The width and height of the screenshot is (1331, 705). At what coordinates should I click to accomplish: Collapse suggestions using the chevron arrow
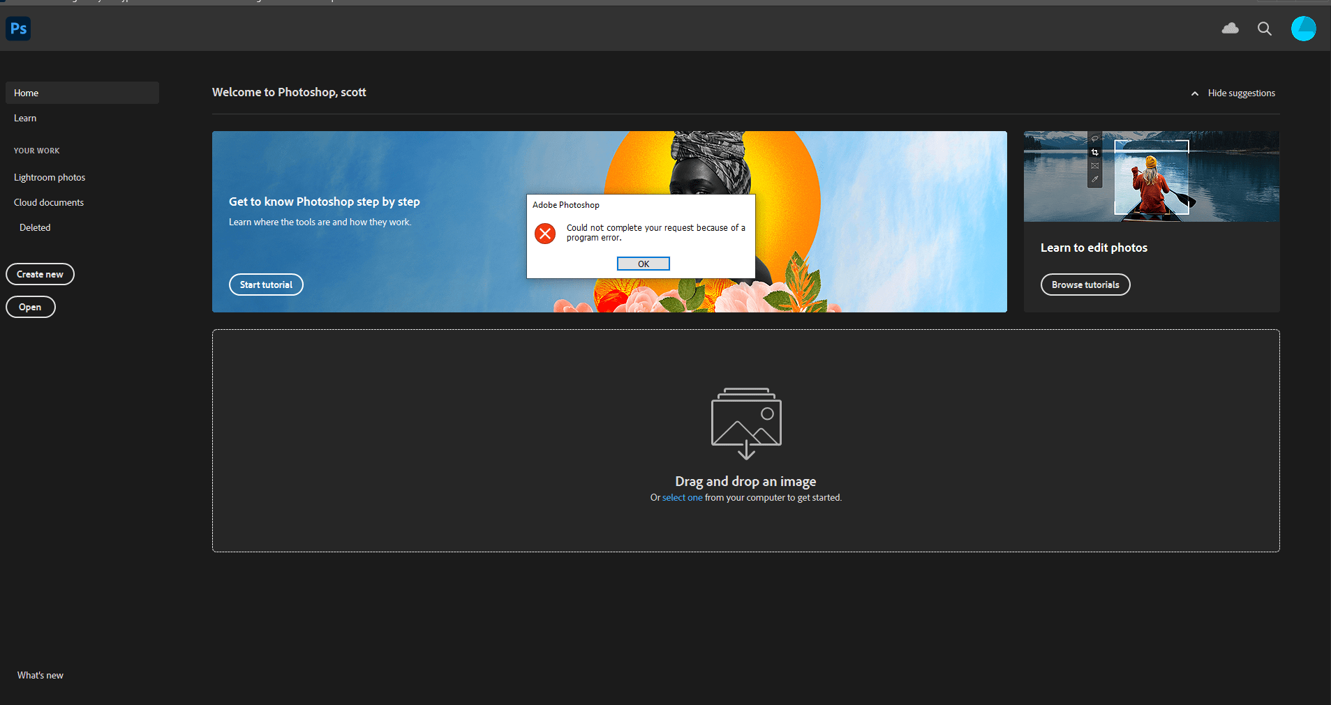1194,93
